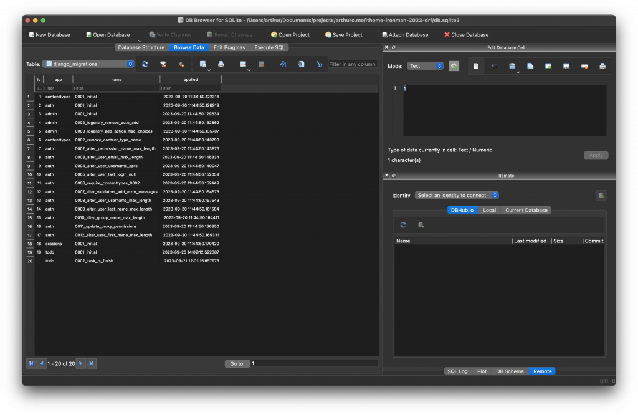Click the export to file icon in cell editor
638x415 pixels.
[530, 66]
